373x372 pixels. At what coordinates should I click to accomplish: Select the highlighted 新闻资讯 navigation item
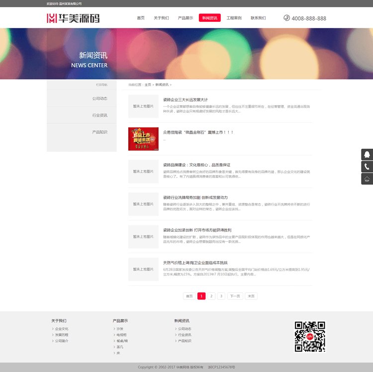point(209,18)
